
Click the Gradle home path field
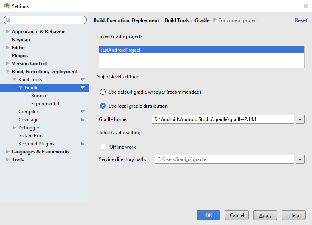[223, 119]
